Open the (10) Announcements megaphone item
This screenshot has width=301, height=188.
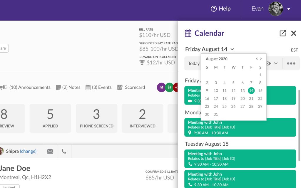tap(4, 87)
